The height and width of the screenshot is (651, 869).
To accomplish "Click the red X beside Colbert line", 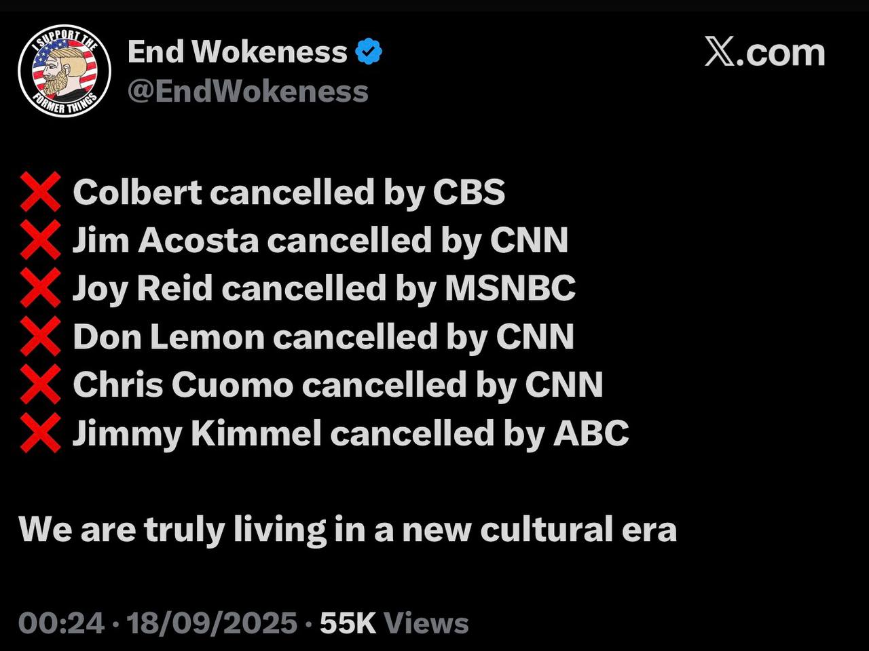I will [40, 193].
